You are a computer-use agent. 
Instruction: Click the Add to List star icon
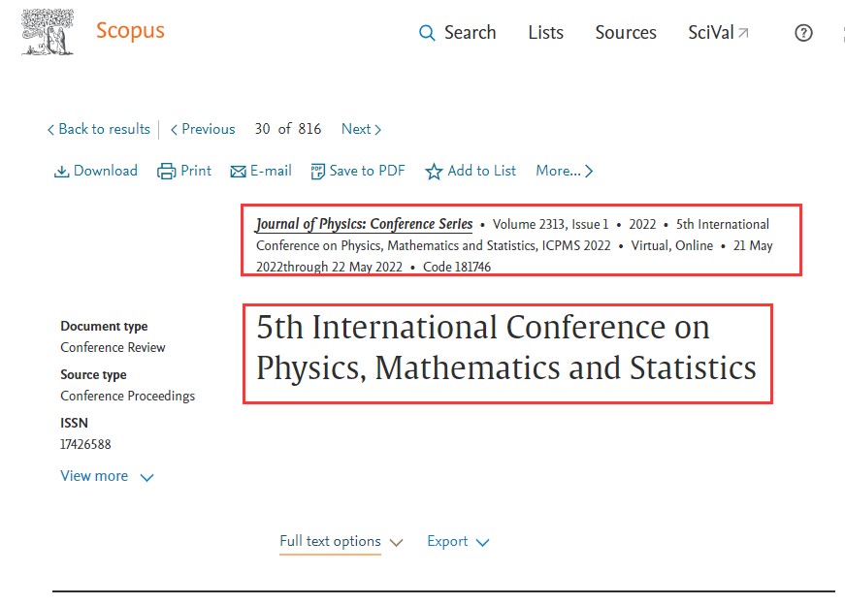click(x=434, y=172)
